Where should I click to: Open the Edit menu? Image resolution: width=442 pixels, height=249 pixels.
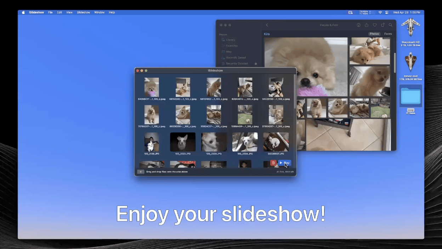[59, 12]
